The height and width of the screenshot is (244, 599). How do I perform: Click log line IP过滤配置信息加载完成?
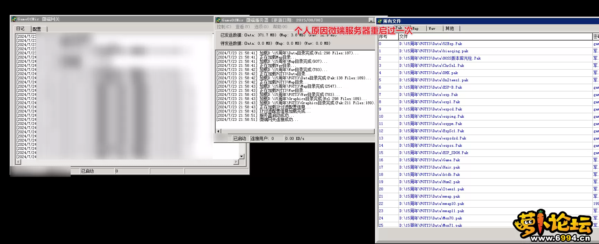pos(263,111)
